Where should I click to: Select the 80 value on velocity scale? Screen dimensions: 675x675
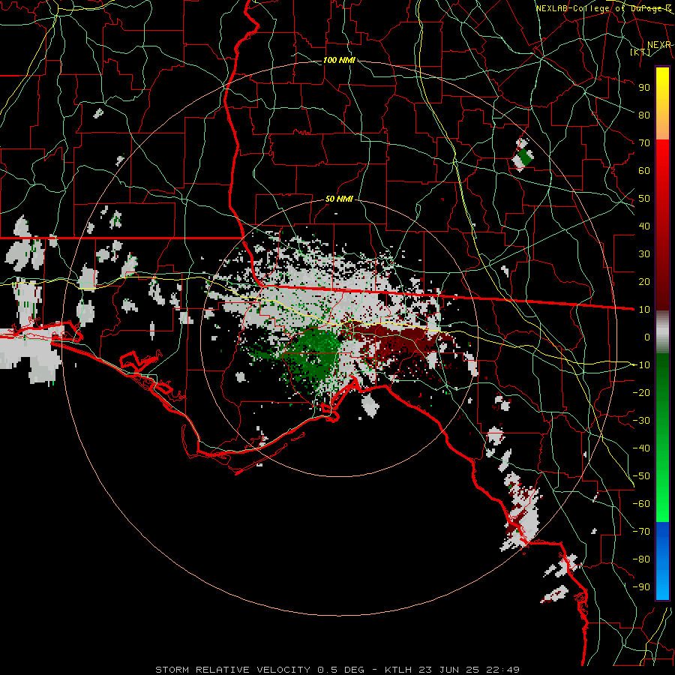(644, 115)
